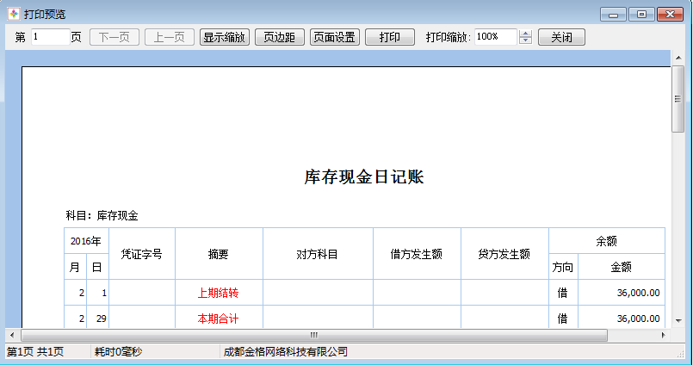Click the horizontal scrollbar right arrow
The image size is (693, 365).
[x=664, y=335]
